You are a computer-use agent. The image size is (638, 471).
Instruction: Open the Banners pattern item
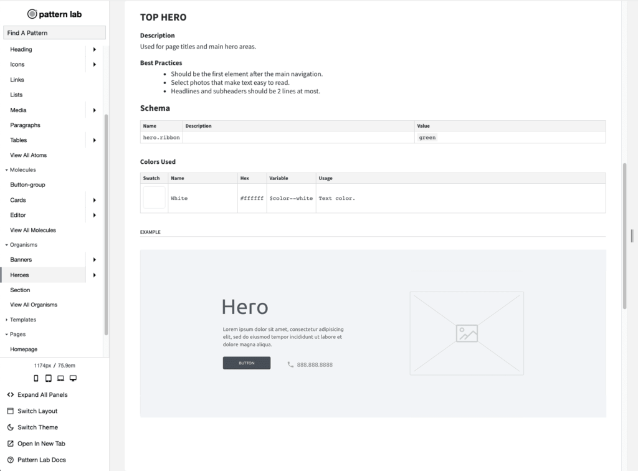click(x=21, y=260)
